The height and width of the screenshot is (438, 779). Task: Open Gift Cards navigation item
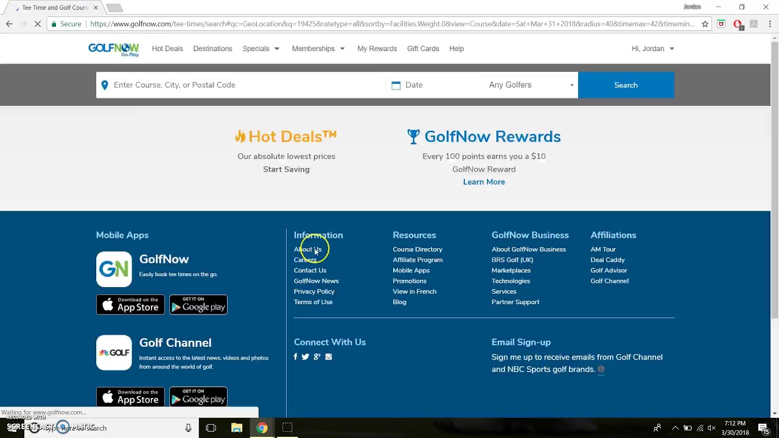pyautogui.click(x=423, y=49)
